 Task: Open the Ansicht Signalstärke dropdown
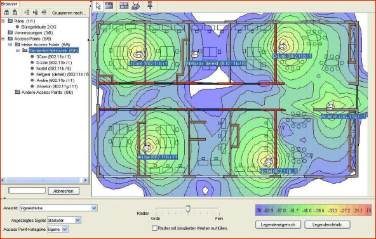tap(94, 208)
